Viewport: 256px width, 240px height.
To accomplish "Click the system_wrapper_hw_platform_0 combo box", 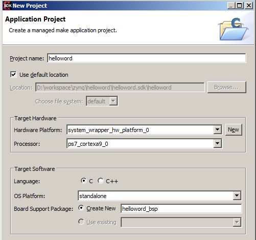I will (144, 130).
